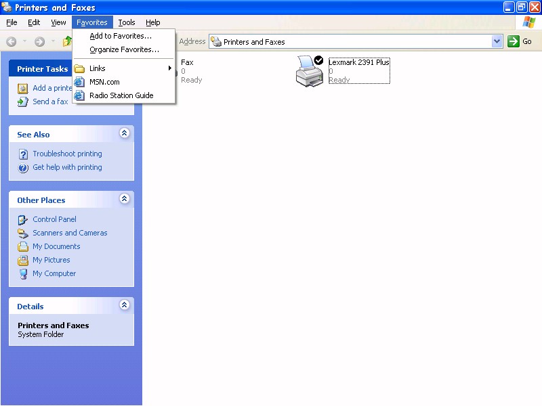Click the Details header text
The width and height of the screenshot is (542, 406).
(x=30, y=307)
